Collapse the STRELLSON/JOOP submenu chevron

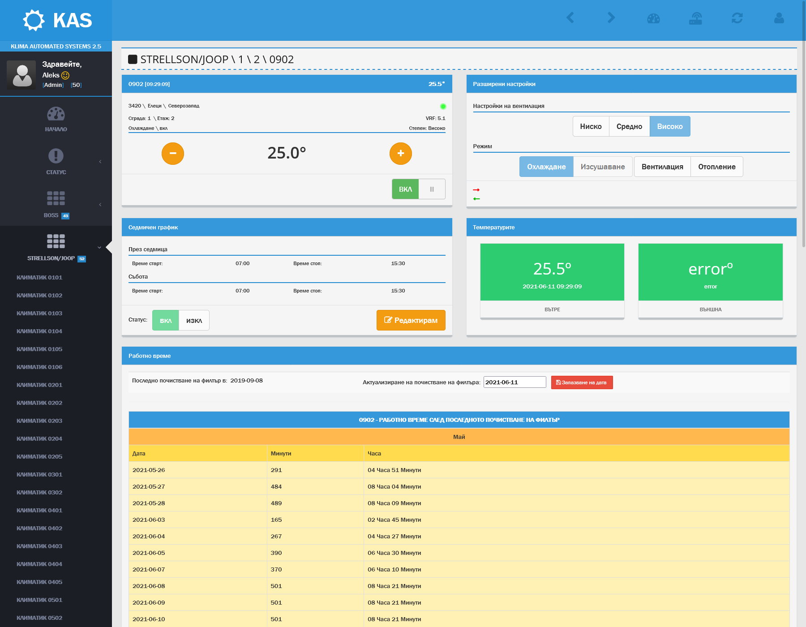(x=99, y=247)
